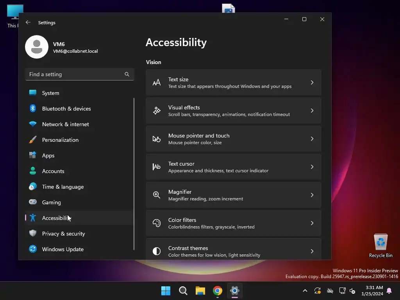Click the display network tray icon
The image size is (400, 300).
click(342, 291)
